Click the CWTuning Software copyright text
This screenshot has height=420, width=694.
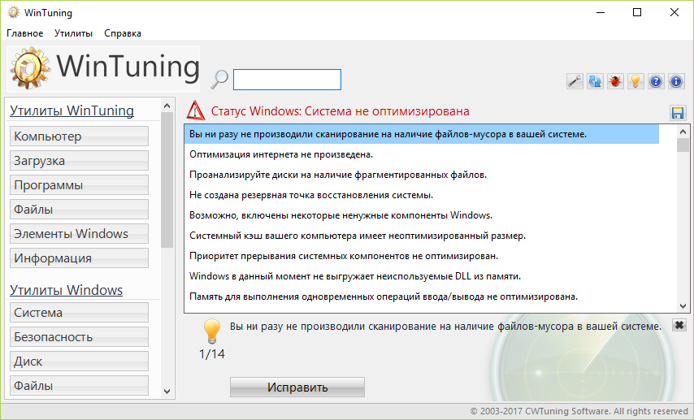(579, 411)
